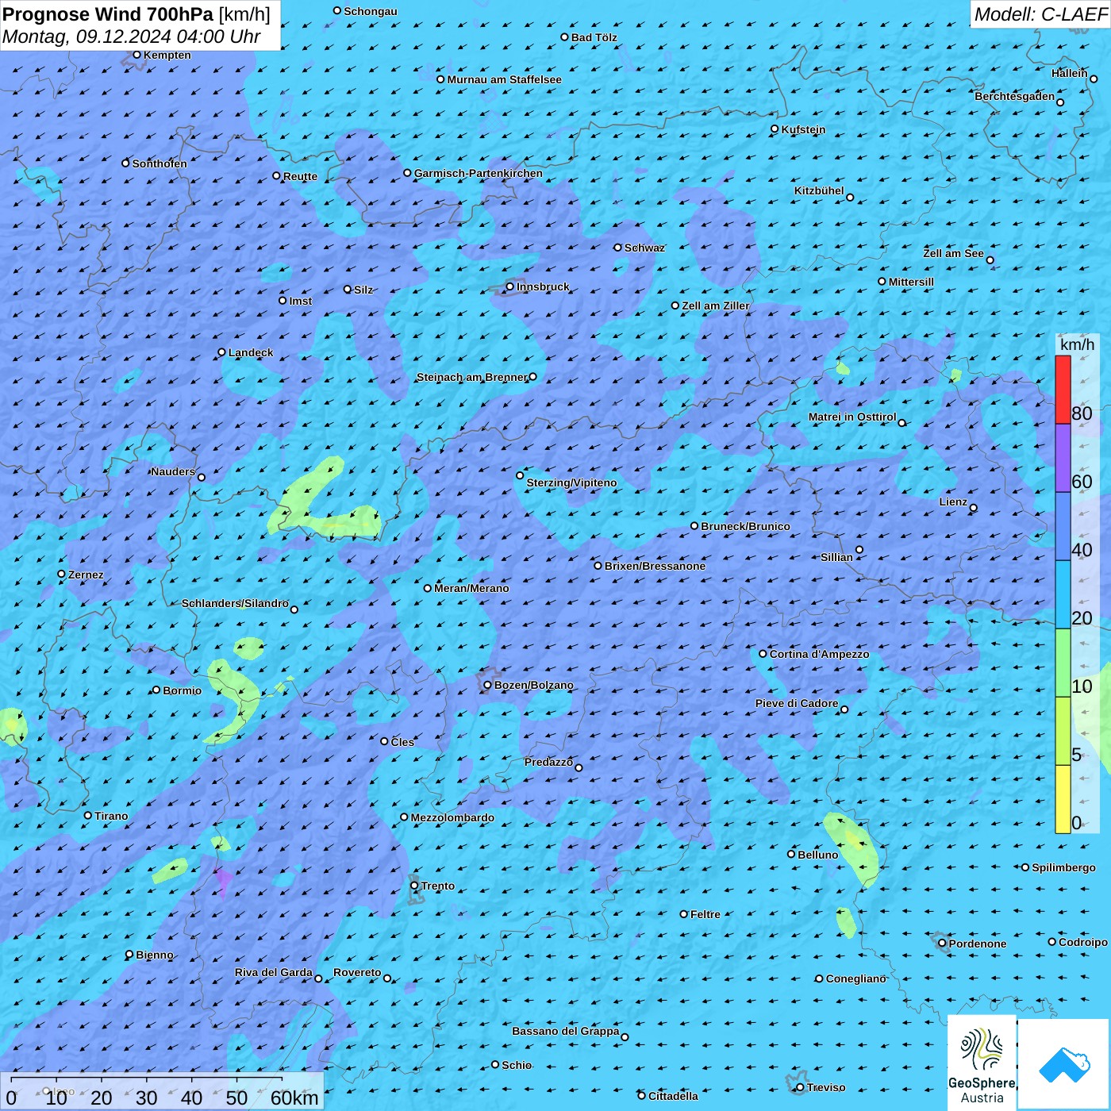Click the Kitzbühel city label
This screenshot has height=1111, width=1111.
pos(819,190)
